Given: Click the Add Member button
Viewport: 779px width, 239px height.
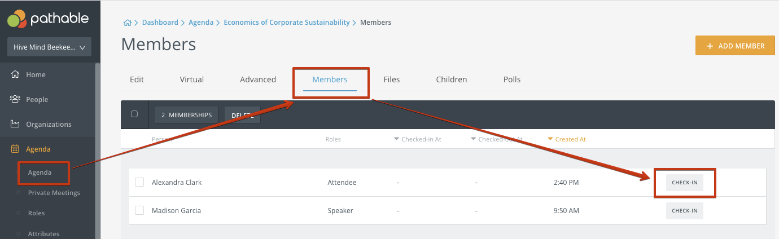Looking at the screenshot, I should click(735, 46).
